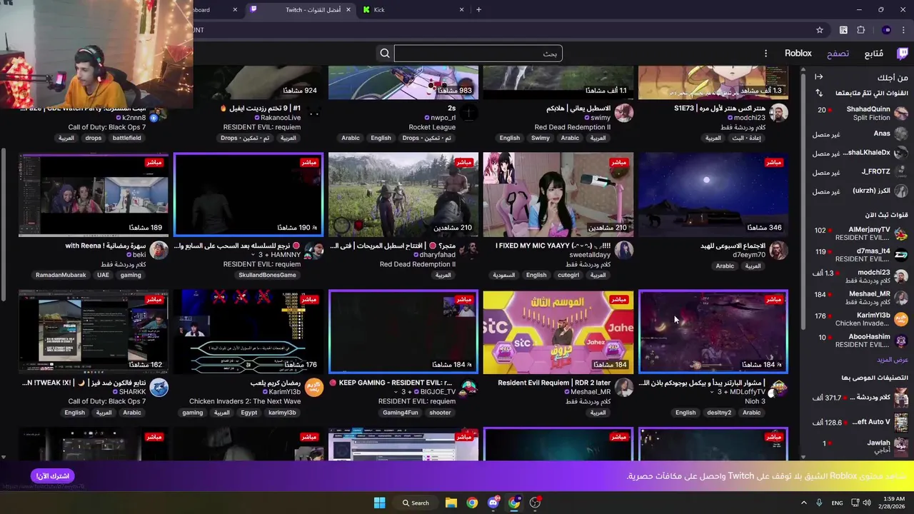The height and width of the screenshot is (514, 914).
Task: Click the magnifier search button
Action: point(385,54)
